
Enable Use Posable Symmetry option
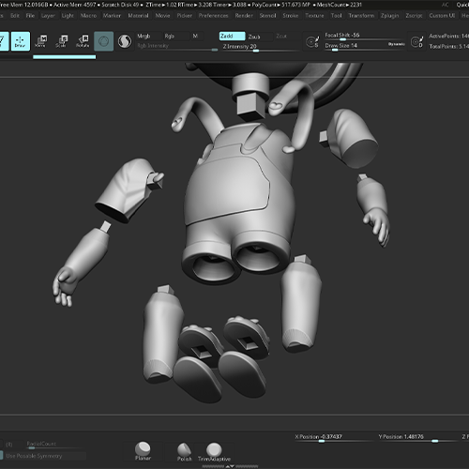pos(43,456)
